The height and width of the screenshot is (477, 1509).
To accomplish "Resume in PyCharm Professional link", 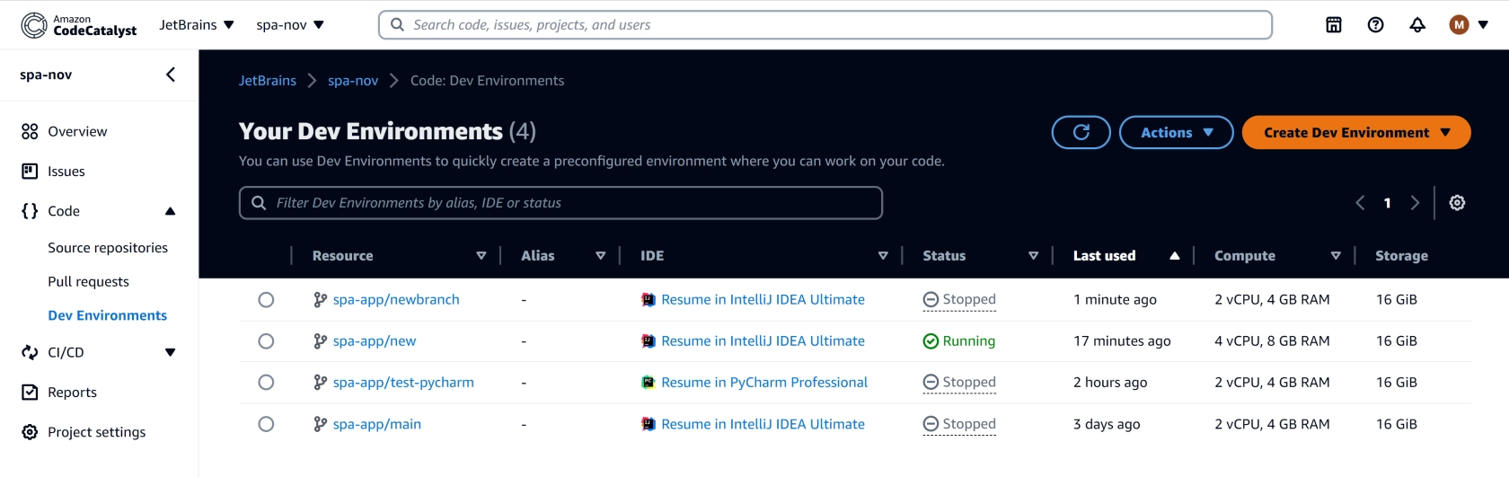I will coord(764,383).
